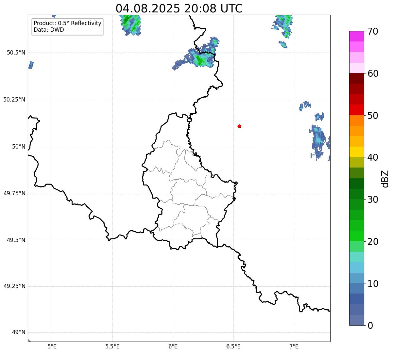Image resolution: width=393 pixels, height=353 pixels.
Task: Pick the bright red colorbar segment just above 50
Action: [357, 110]
